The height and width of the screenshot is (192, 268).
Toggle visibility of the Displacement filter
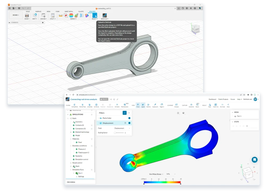point(129,123)
